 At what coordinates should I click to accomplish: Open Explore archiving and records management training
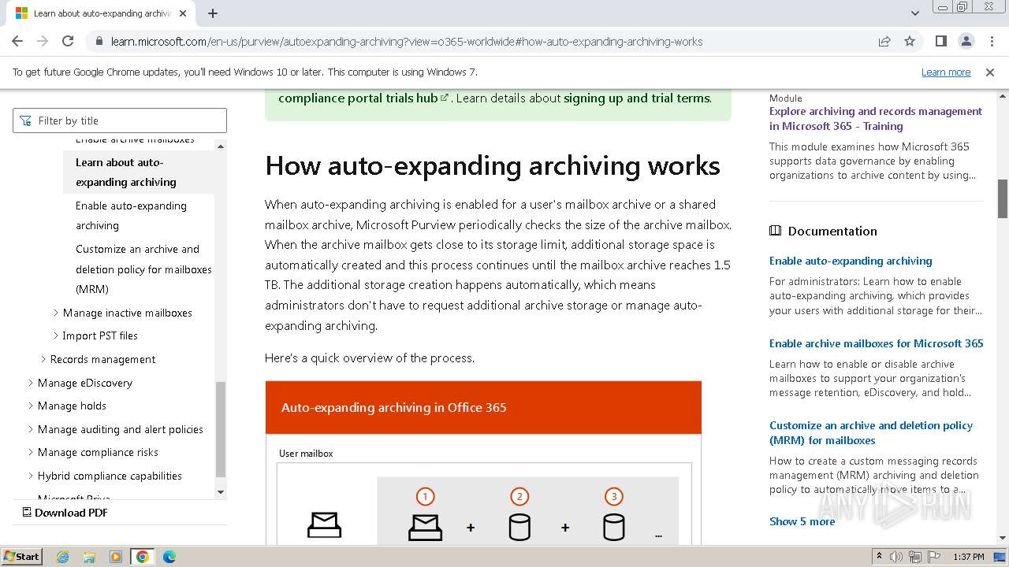point(876,119)
